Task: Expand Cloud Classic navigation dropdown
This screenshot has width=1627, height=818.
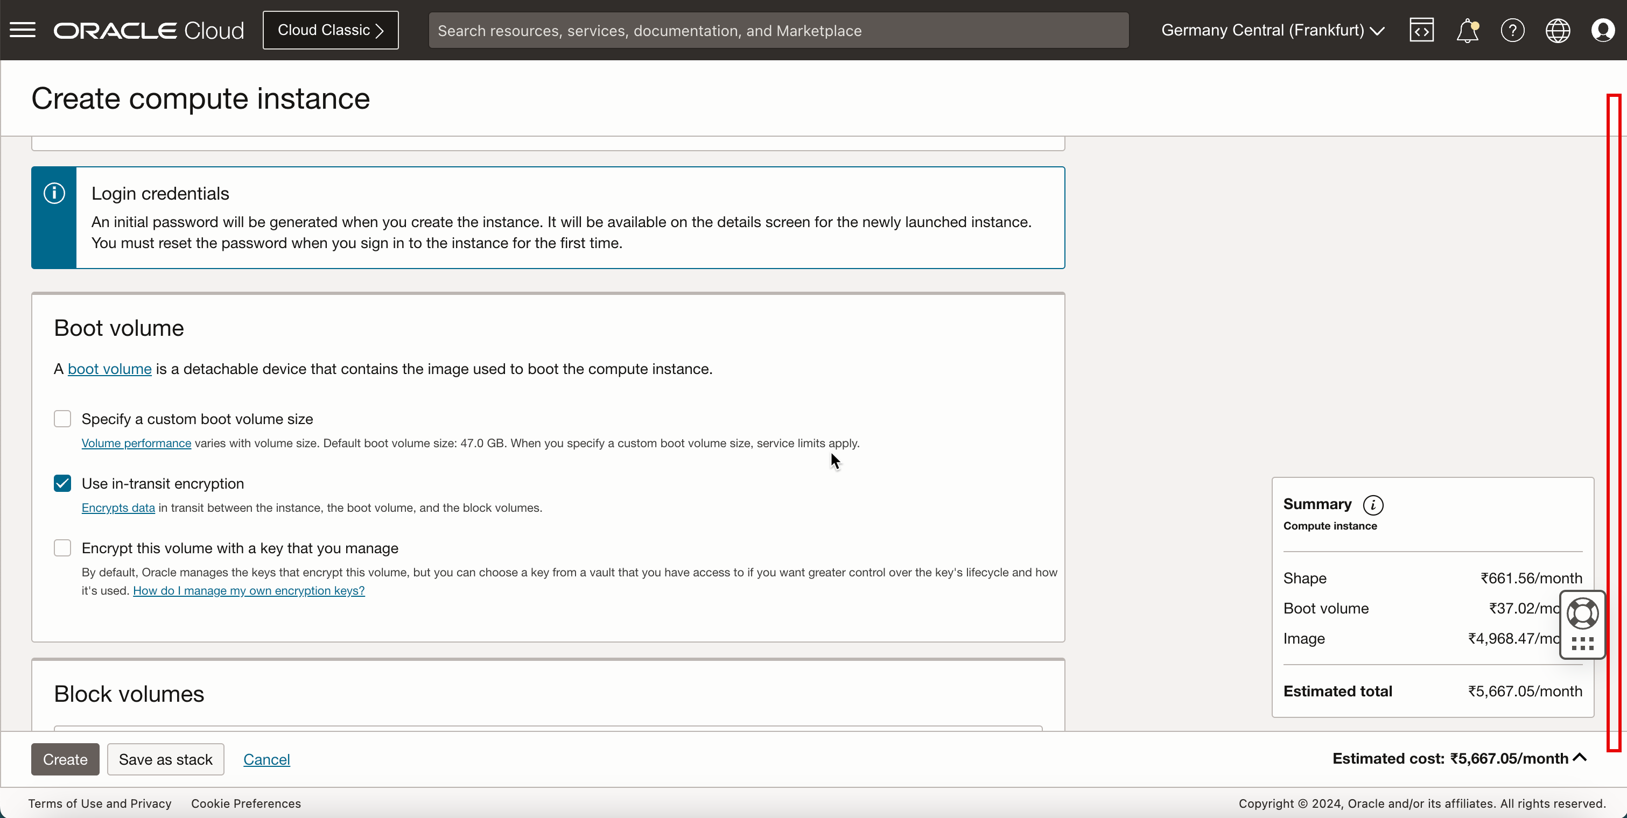Action: point(330,29)
